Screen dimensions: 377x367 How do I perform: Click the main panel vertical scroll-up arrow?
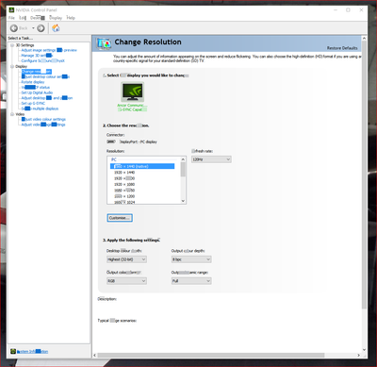tap(364, 39)
